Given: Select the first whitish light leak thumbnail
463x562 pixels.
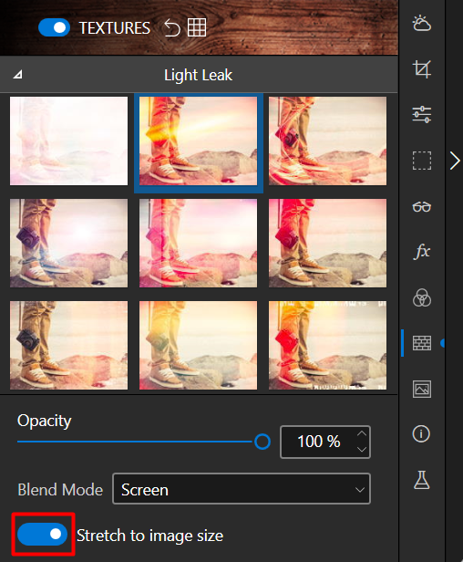Looking at the screenshot, I should (68, 140).
